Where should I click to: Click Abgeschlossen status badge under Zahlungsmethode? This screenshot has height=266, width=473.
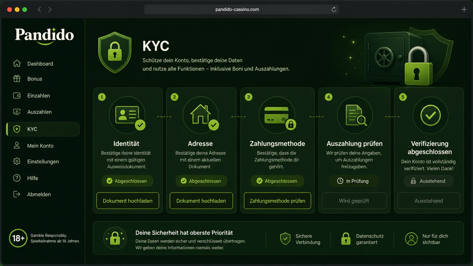(277, 181)
